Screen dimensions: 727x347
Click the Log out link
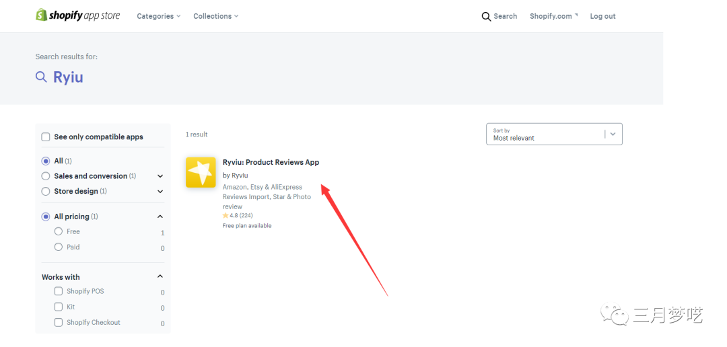point(602,16)
